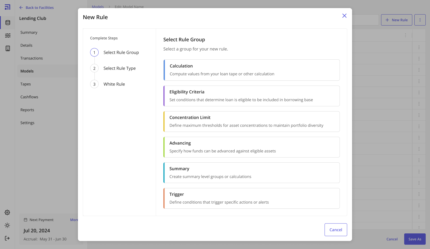Navigate to Cashflows in the sidebar

pyautogui.click(x=29, y=97)
